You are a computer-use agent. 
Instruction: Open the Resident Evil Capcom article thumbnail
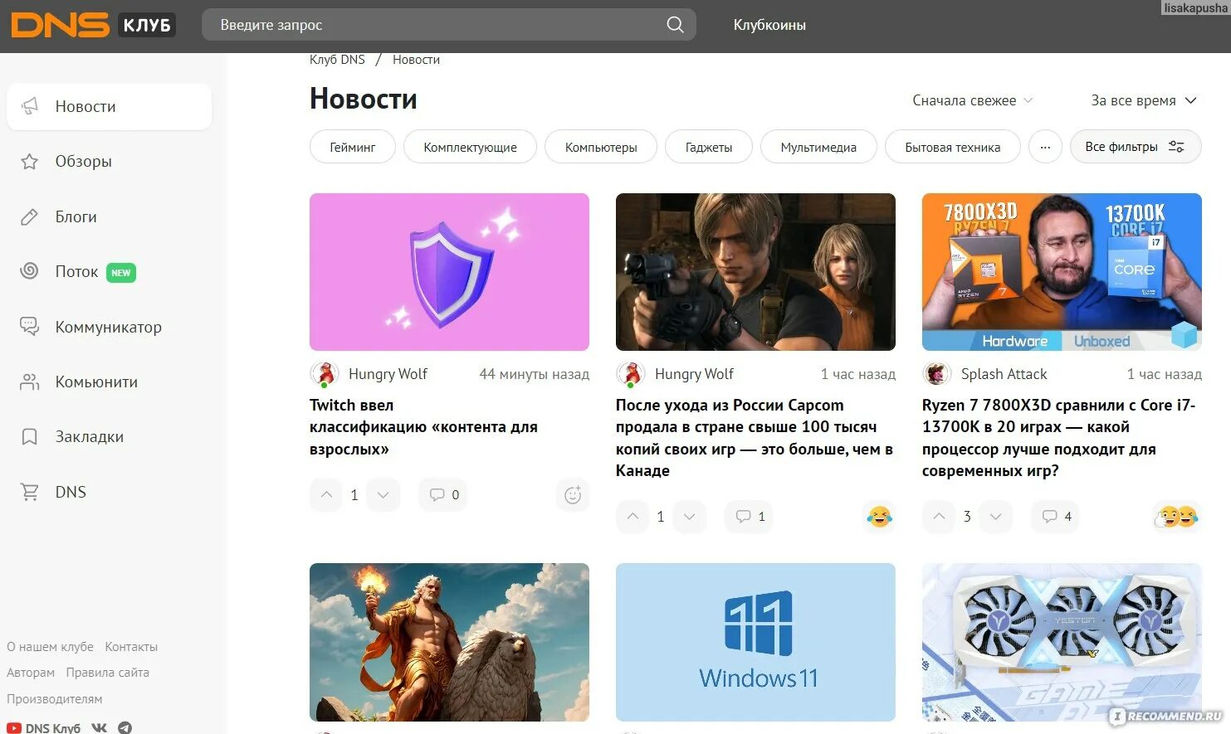pyautogui.click(x=755, y=272)
